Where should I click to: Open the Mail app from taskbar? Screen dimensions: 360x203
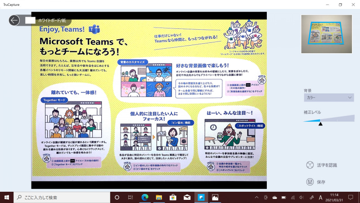(187, 198)
